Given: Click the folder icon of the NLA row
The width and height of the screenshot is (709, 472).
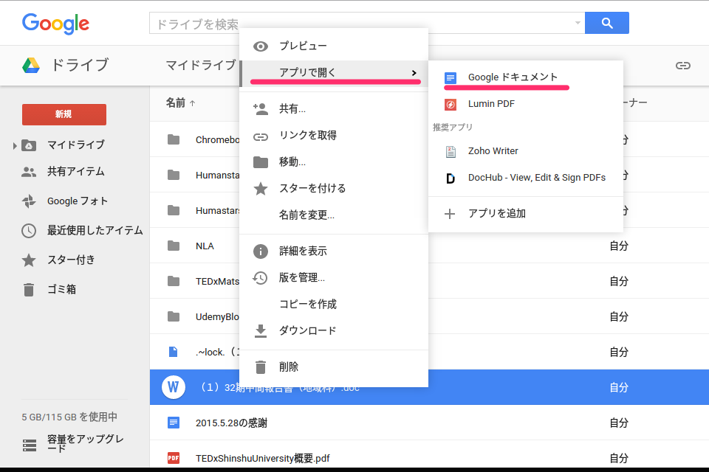Looking at the screenshot, I should [173, 246].
